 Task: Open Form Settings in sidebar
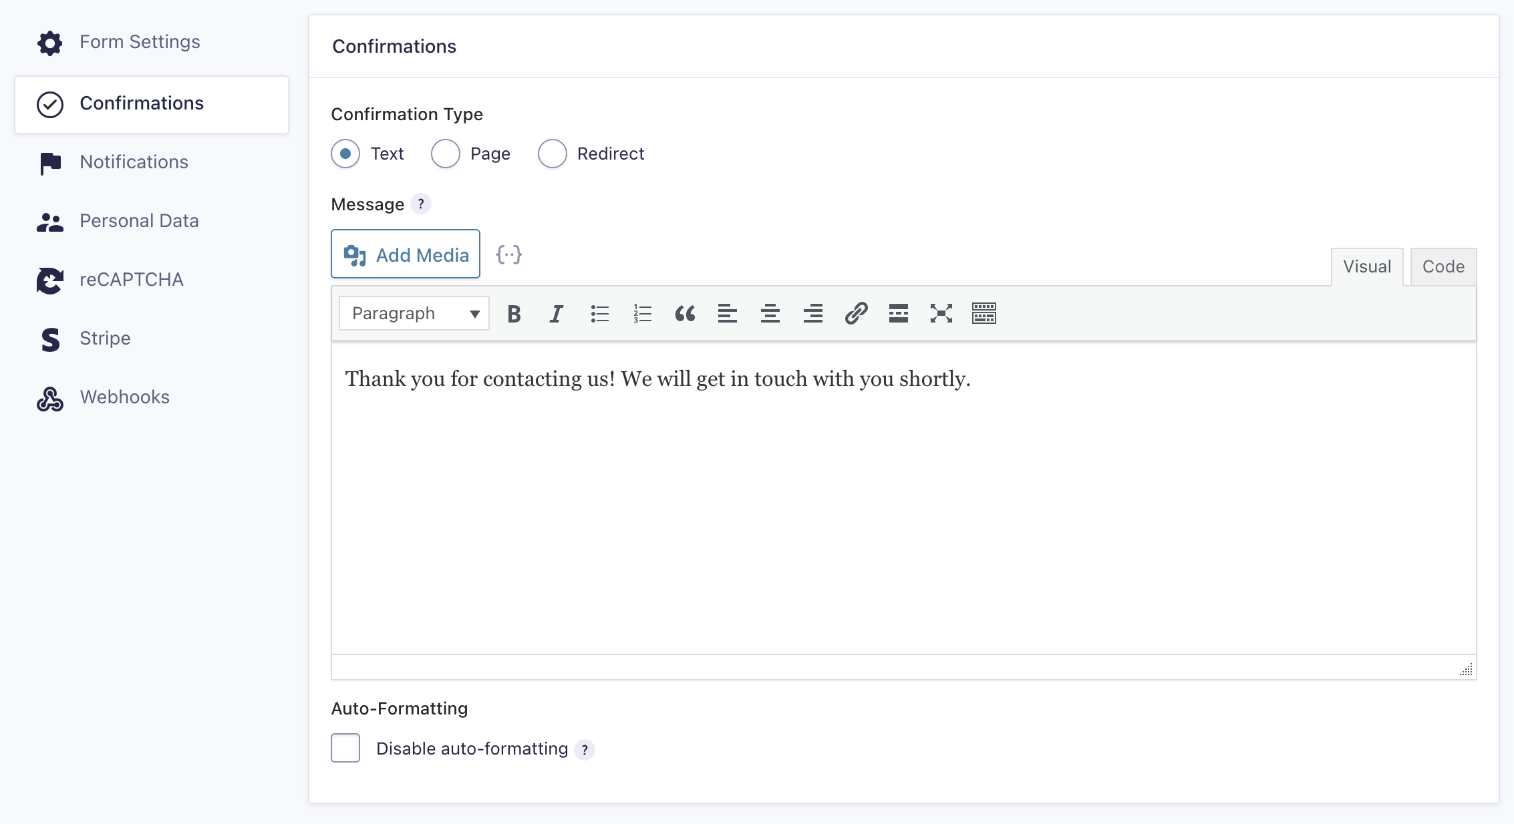point(140,41)
